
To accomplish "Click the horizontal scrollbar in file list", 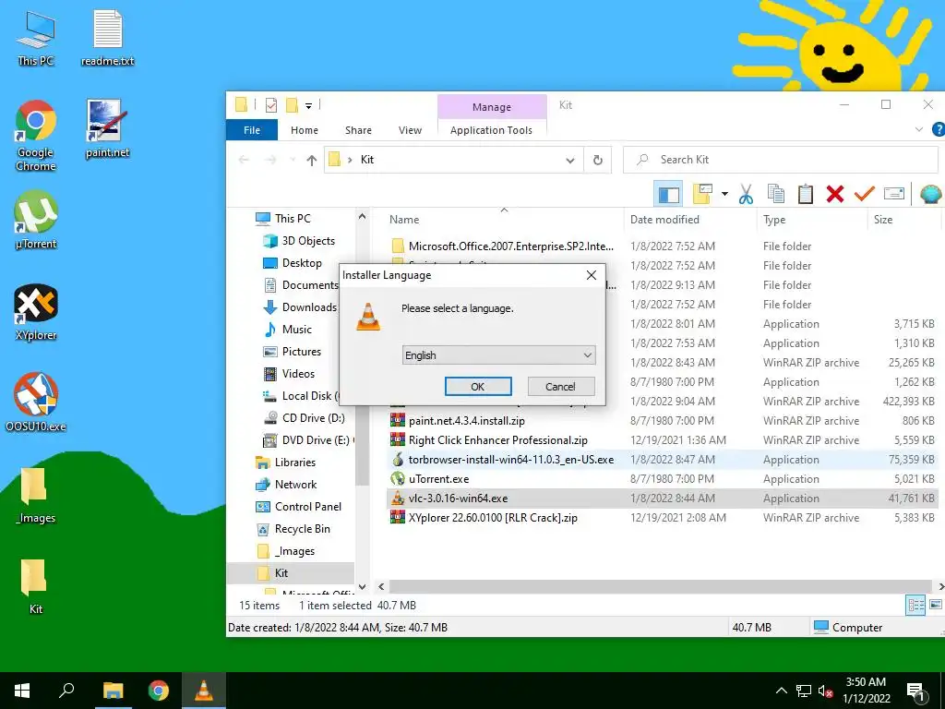I will [660, 586].
